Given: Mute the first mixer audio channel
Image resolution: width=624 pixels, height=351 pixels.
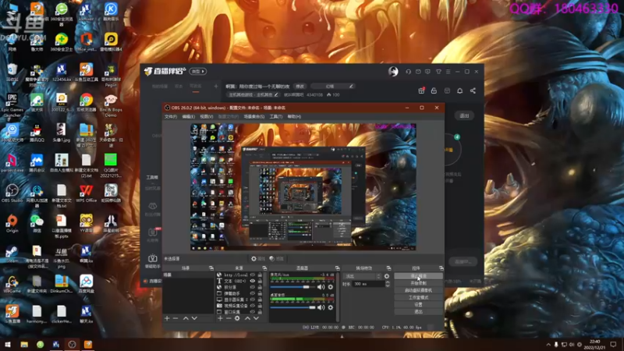Looking at the screenshot, I should [321, 287].
